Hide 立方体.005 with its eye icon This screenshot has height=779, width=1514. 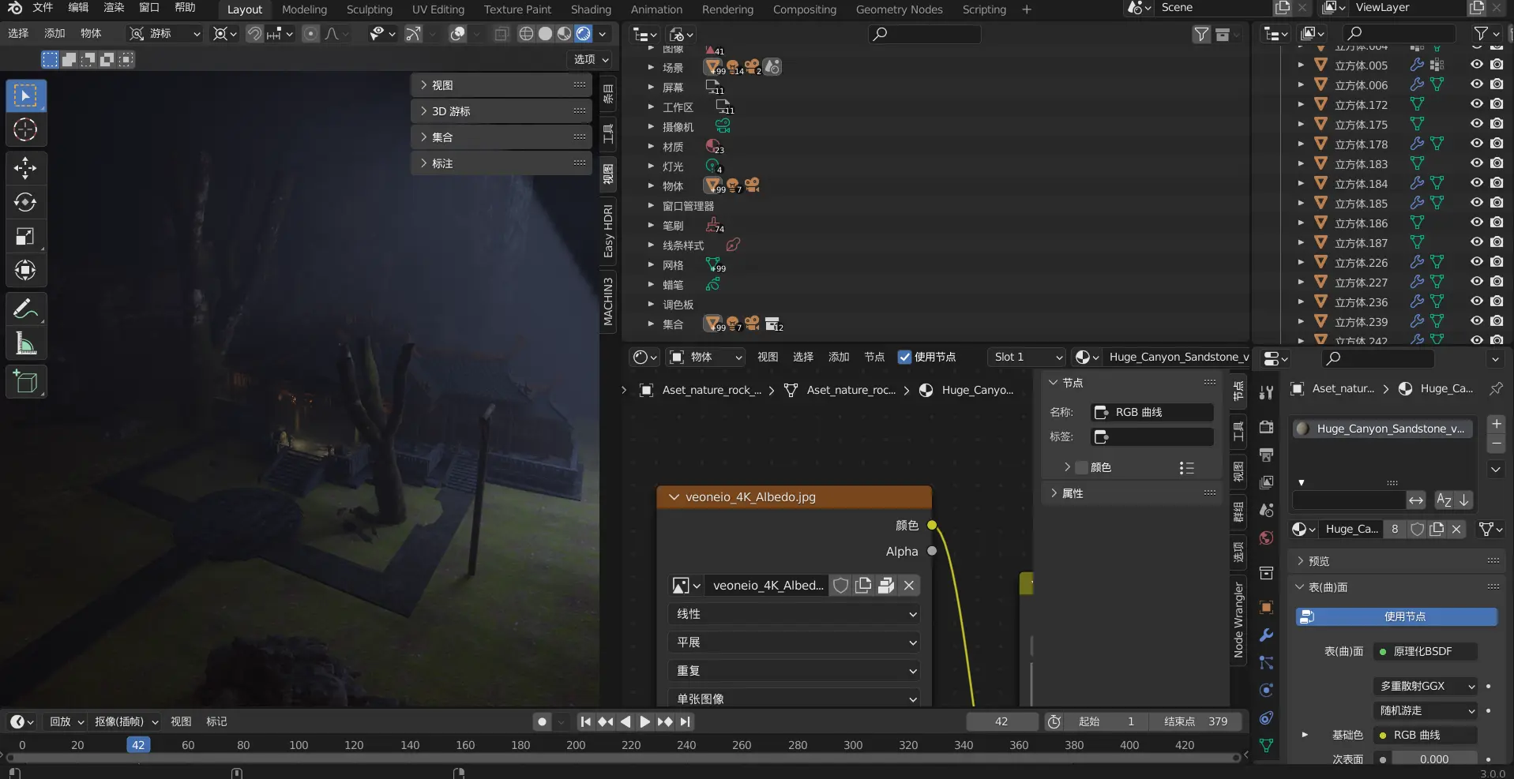[1476, 65]
